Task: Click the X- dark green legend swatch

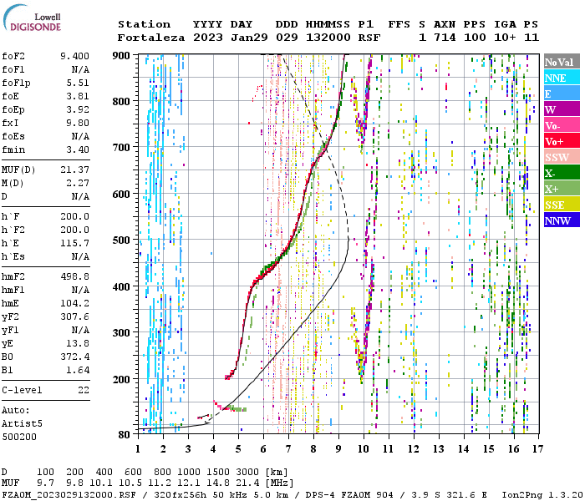Action: (x=562, y=173)
